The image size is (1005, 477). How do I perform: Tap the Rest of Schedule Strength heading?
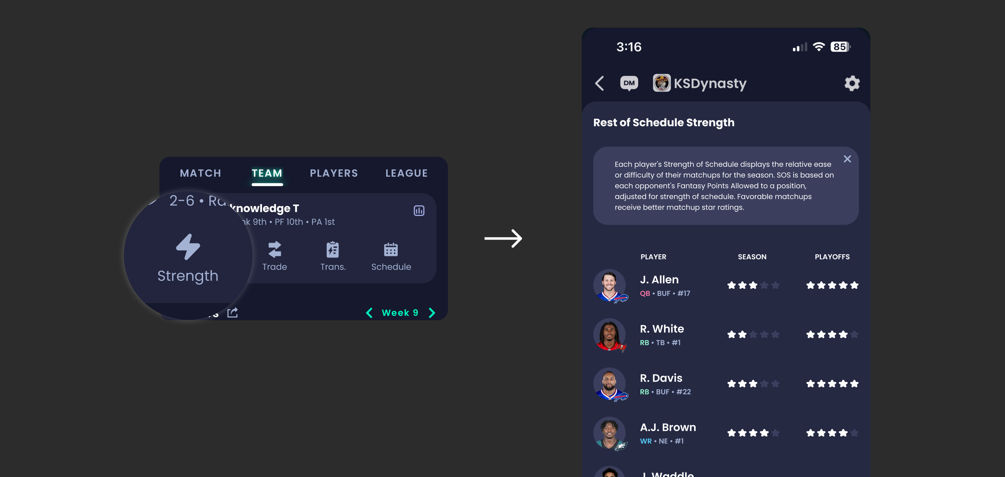(664, 122)
